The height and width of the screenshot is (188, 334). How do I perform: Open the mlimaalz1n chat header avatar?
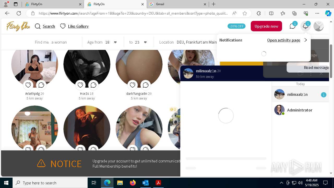point(188,73)
